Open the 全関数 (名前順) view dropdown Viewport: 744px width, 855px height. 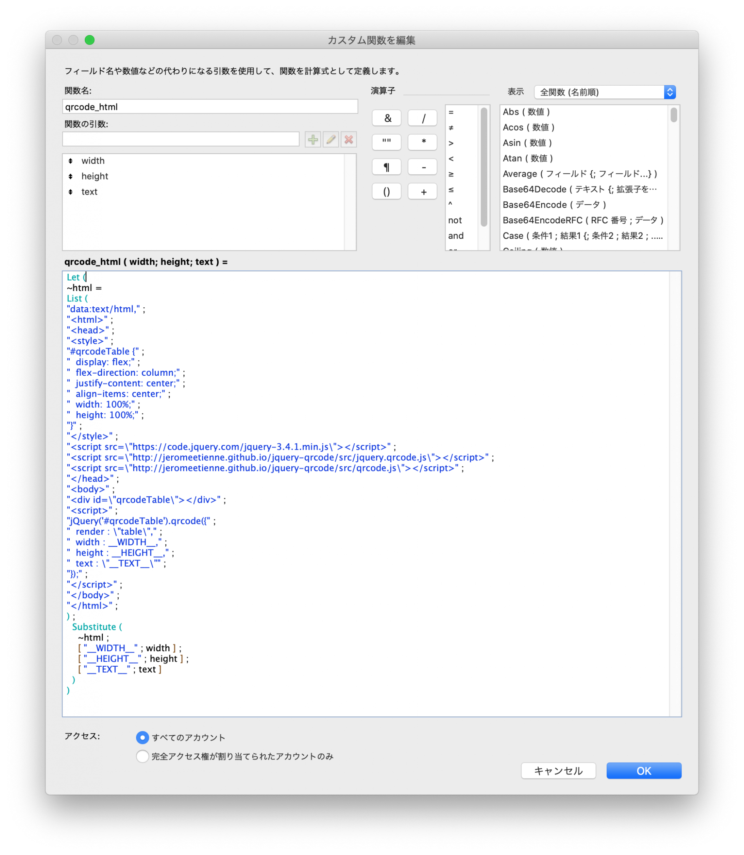pos(603,92)
